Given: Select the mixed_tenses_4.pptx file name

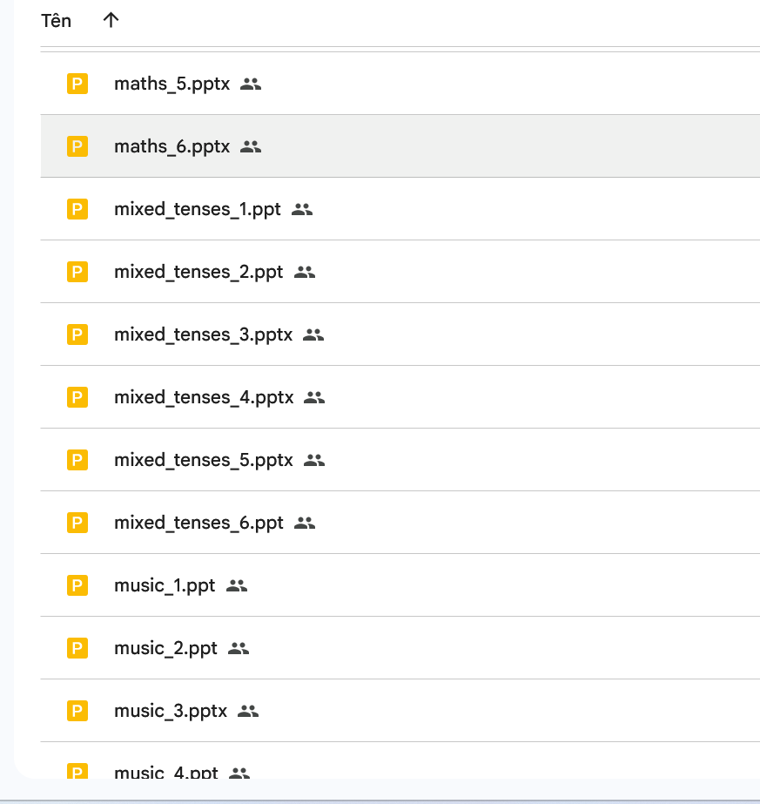Looking at the screenshot, I should [x=204, y=397].
